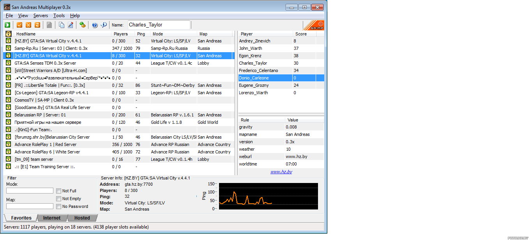Open the View menu

click(x=23, y=16)
